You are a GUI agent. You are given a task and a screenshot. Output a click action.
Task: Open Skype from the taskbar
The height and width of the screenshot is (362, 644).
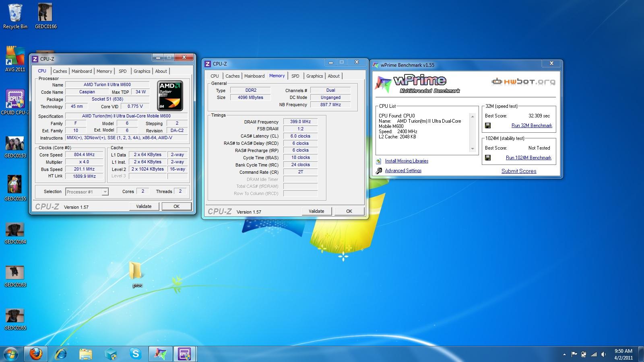136,354
